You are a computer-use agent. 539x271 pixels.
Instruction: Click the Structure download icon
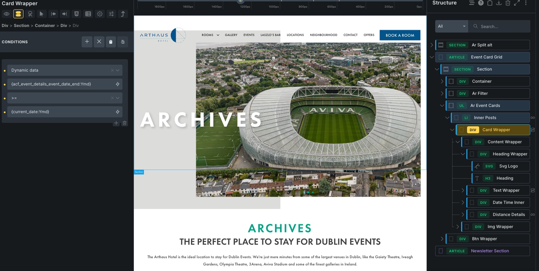[499, 3]
